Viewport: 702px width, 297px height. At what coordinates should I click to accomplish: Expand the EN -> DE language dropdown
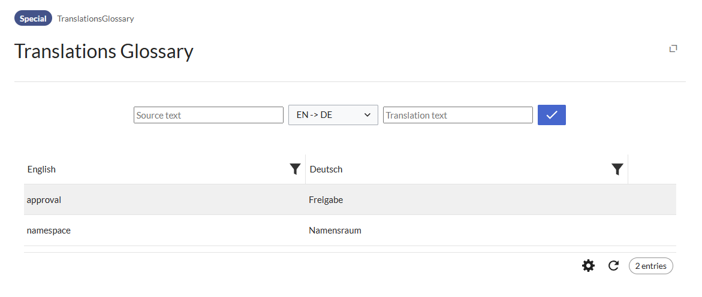click(x=333, y=115)
